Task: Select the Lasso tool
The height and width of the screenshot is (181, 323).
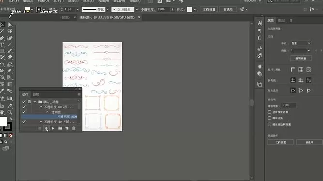Action: click(10, 31)
